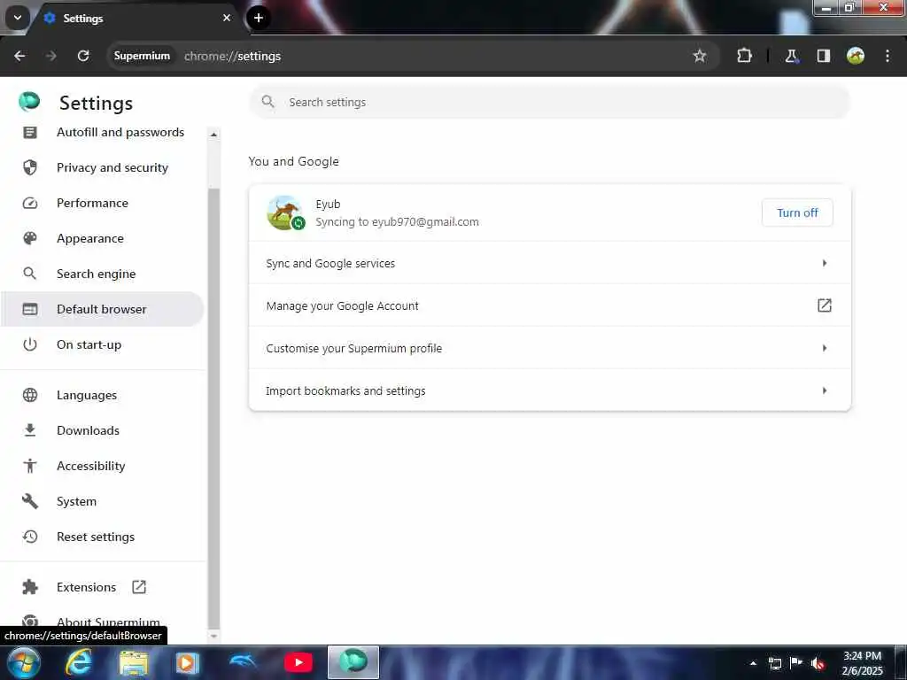
Task: Click the Performance gauge icon
Action: point(30,203)
